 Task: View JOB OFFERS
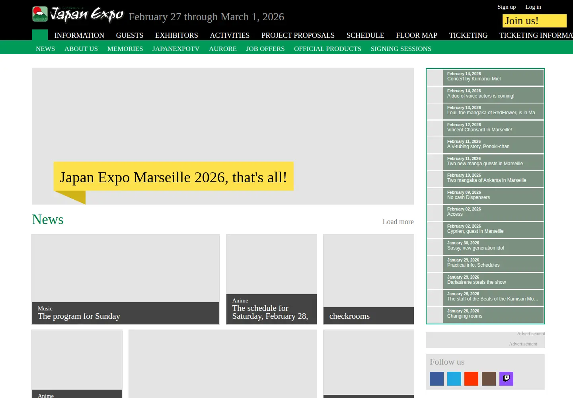pos(265,49)
